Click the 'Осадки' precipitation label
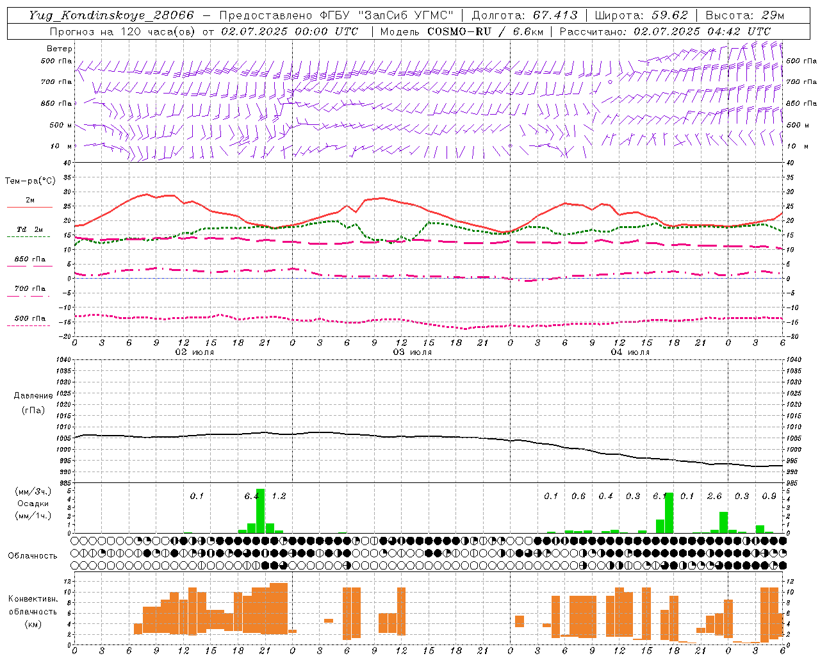The image size is (820, 656). [x=33, y=504]
